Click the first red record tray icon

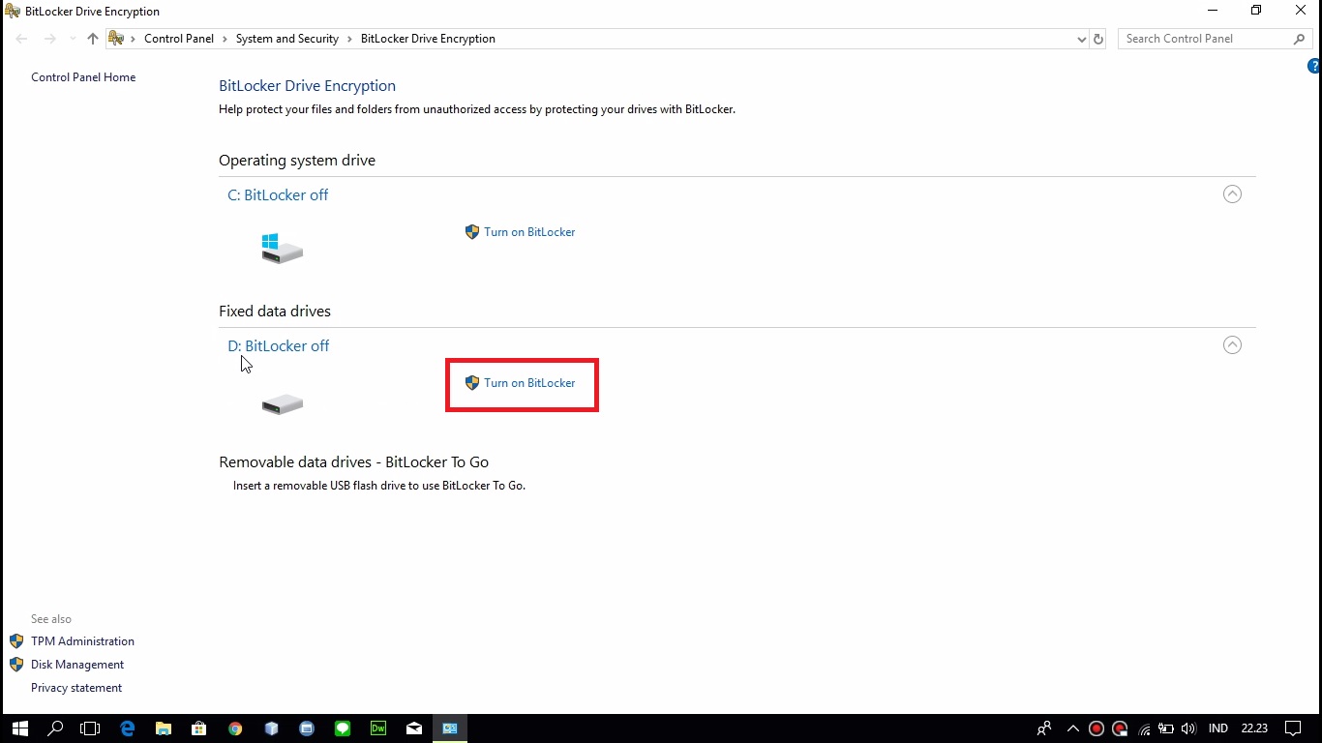click(1097, 728)
